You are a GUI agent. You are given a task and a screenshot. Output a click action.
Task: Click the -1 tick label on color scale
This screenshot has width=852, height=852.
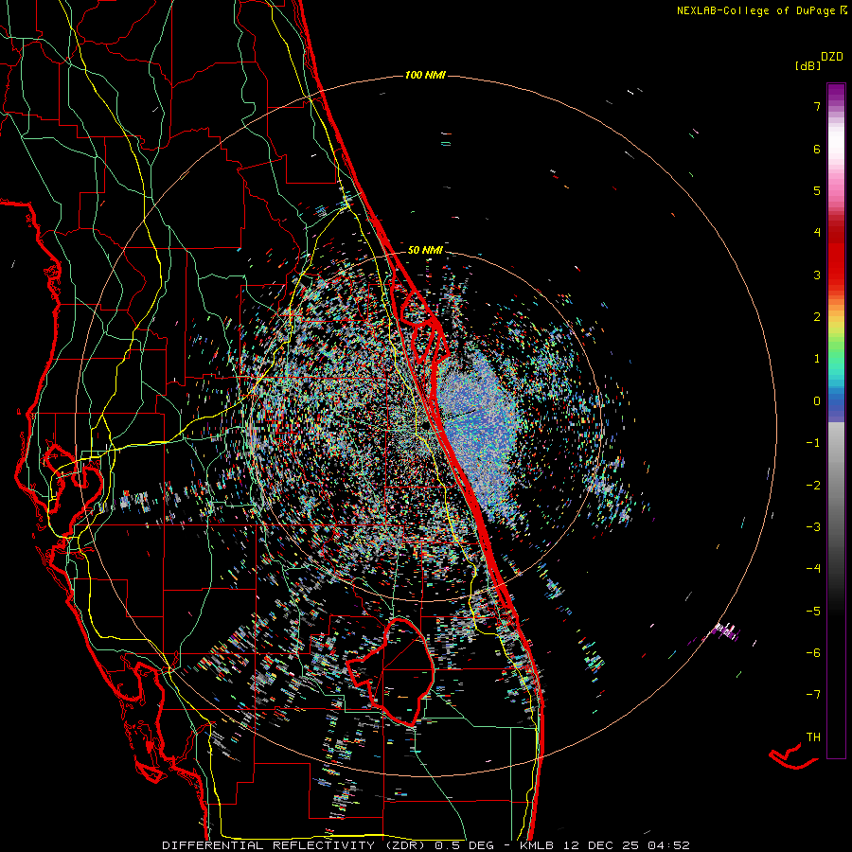(x=813, y=443)
